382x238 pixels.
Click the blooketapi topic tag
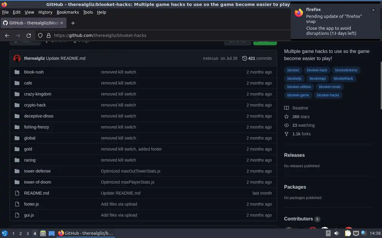coord(318,79)
